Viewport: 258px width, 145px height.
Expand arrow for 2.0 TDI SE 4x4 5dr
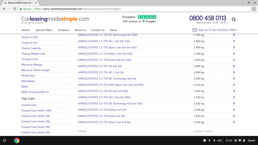pyautogui.click(x=234, y=66)
